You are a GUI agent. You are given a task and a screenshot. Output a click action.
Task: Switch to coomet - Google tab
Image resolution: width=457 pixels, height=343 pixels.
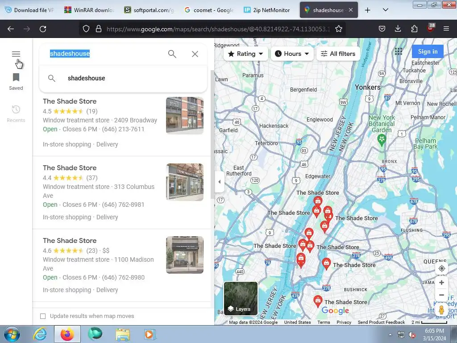click(209, 10)
